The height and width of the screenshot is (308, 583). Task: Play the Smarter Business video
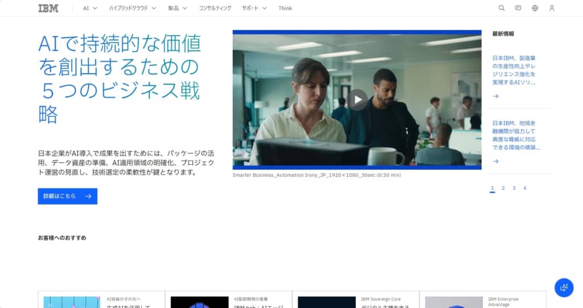click(x=357, y=99)
